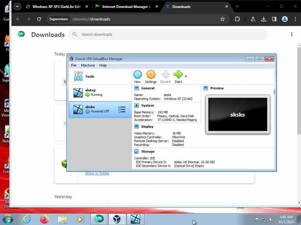Screen dimensions: 301x225
Task: Click the Display section header
Action: (147, 127)
